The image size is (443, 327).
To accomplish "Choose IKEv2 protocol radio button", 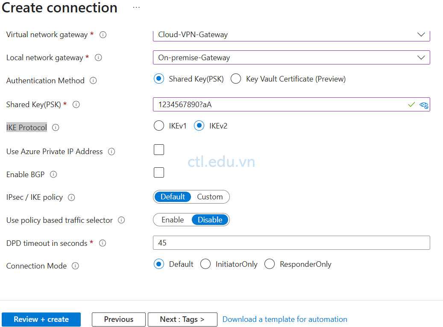I will coord(199,126).
